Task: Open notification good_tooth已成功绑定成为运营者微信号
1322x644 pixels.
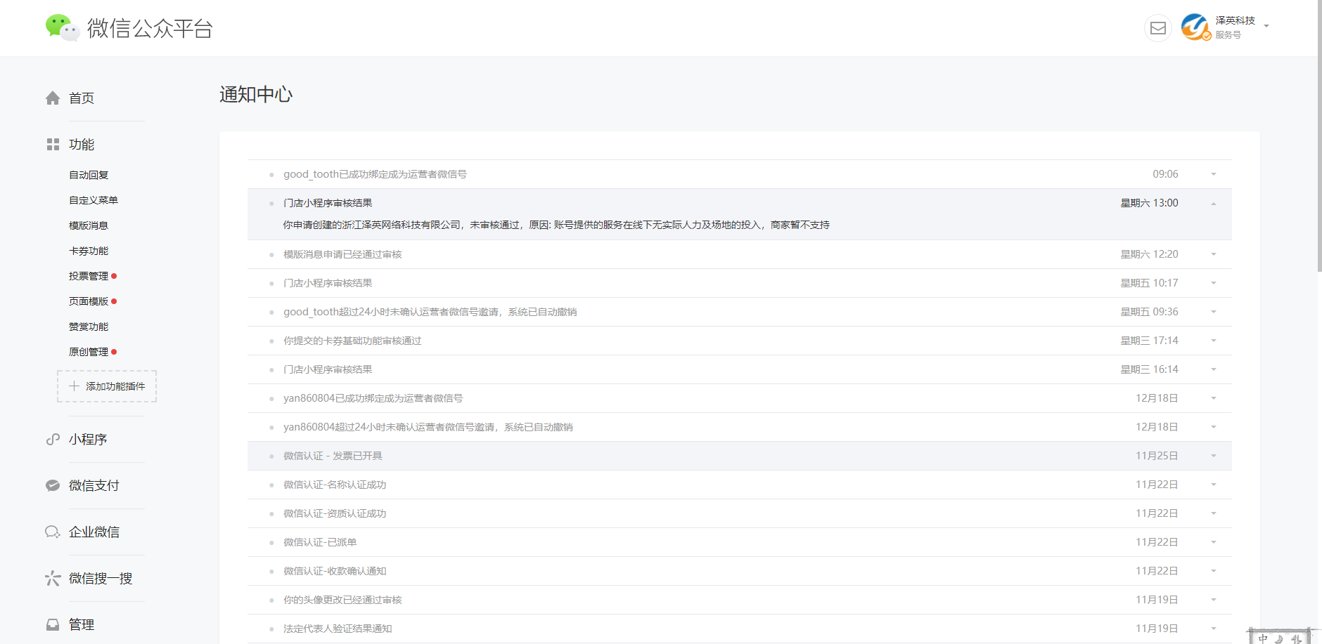Action: (375, 174)
